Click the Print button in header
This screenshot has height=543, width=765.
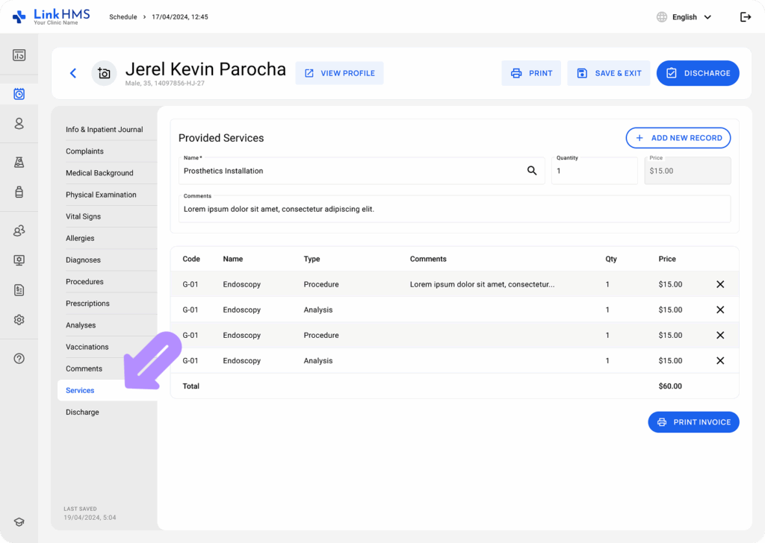pyautogui.click(x=531, y=73)
